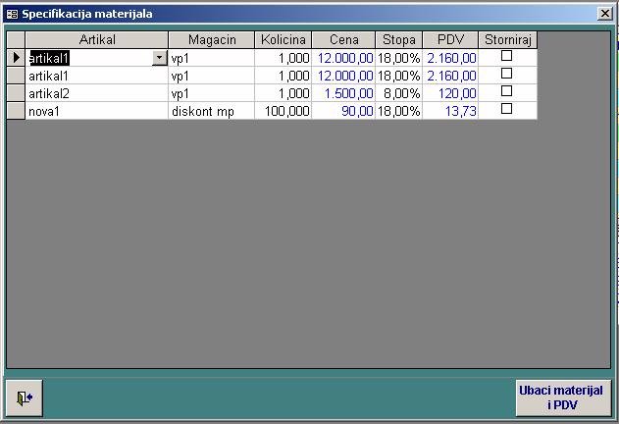Screen dimensions: 619x424
Task: Close the Specifikacija materijala window
Action: (604, 14)
